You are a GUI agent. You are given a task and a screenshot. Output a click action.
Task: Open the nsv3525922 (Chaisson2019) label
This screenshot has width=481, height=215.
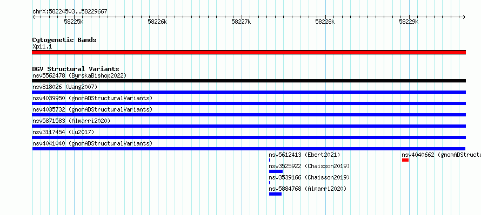(309, 166)
